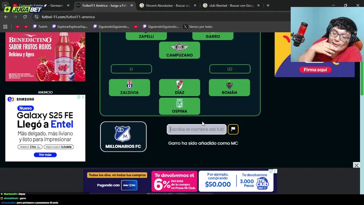The width and height of the screenshot is (364, 205).
Task: Select the Román player card
Action: 229,87
